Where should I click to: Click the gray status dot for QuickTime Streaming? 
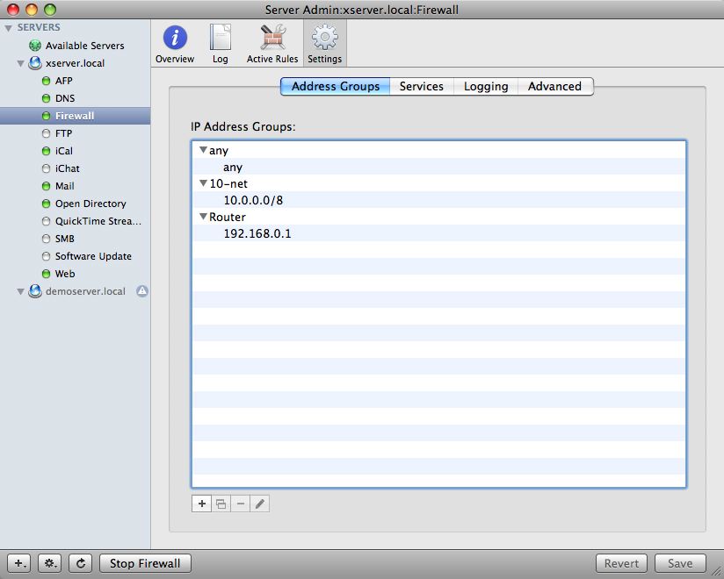(46, 221)
